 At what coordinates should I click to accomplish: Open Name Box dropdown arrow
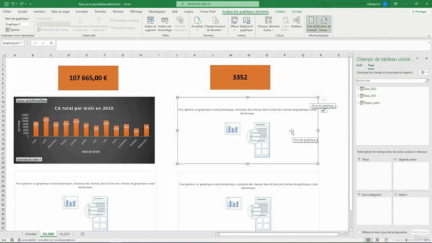[x=22, y=43]
